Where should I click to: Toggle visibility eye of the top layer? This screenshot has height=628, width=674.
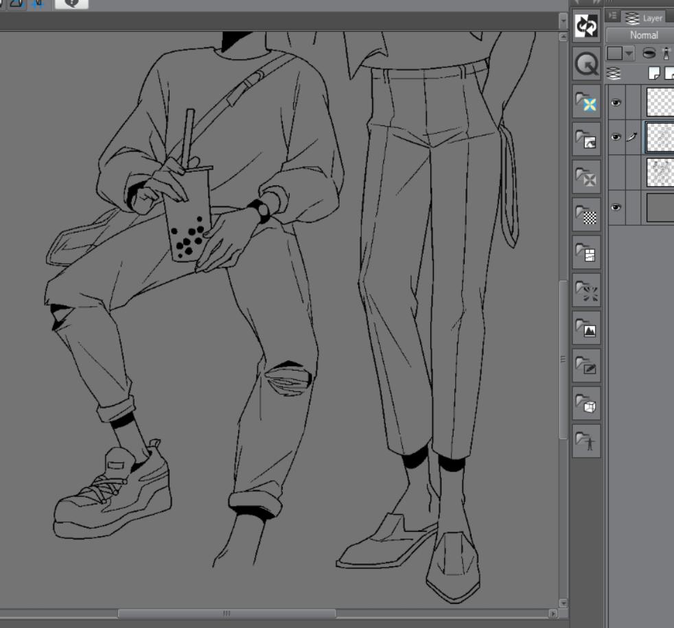616,102
